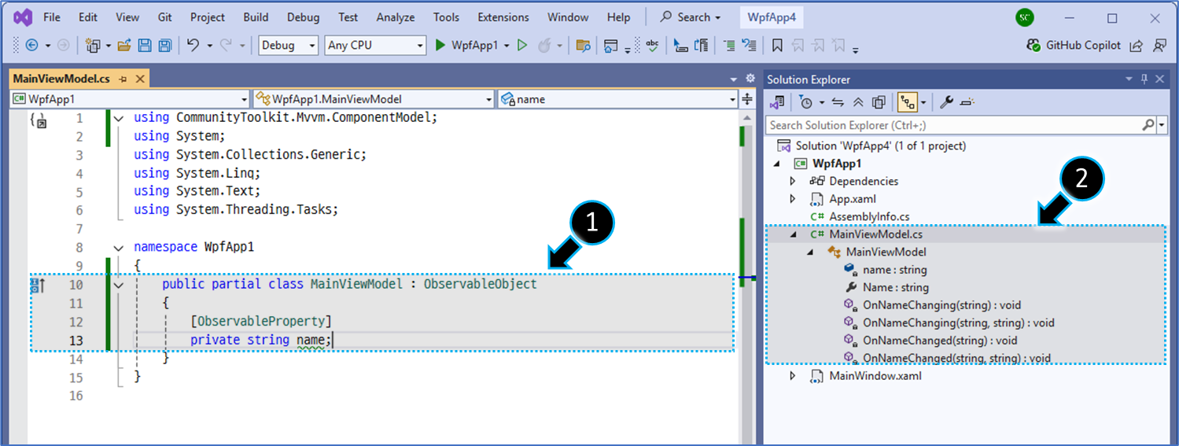Click the Start Without Debugging outline play icon
Image resolution: width=1179 pixels, height=446 pixels.
522,46
